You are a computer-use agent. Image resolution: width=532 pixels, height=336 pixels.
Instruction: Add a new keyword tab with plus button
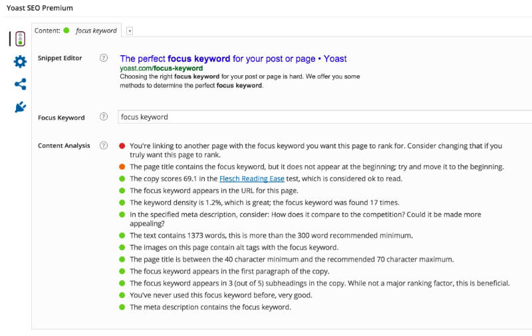point(130,31)
